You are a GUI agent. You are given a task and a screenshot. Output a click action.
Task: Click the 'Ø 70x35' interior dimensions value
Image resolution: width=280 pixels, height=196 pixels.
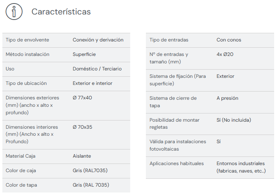point(82,127)
